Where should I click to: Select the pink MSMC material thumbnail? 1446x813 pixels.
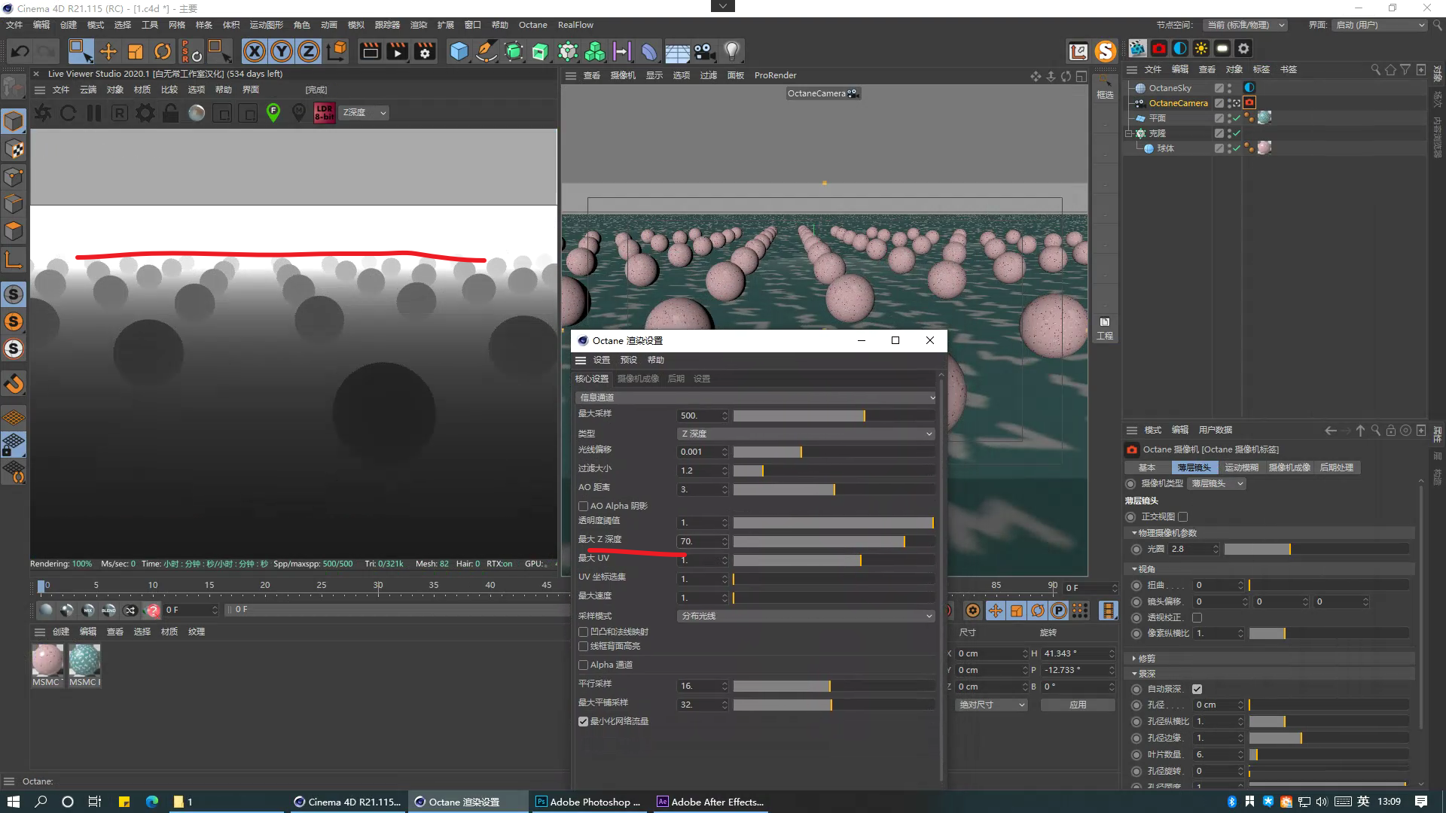(47, 660)
